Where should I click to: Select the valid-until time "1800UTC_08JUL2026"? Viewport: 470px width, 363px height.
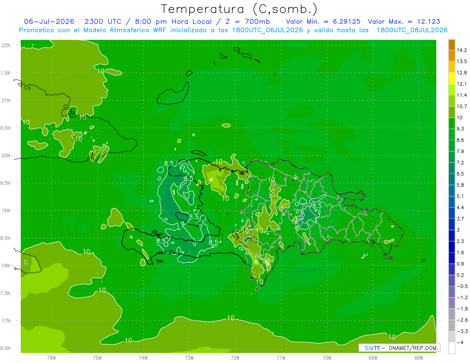(x=412, y=30)
